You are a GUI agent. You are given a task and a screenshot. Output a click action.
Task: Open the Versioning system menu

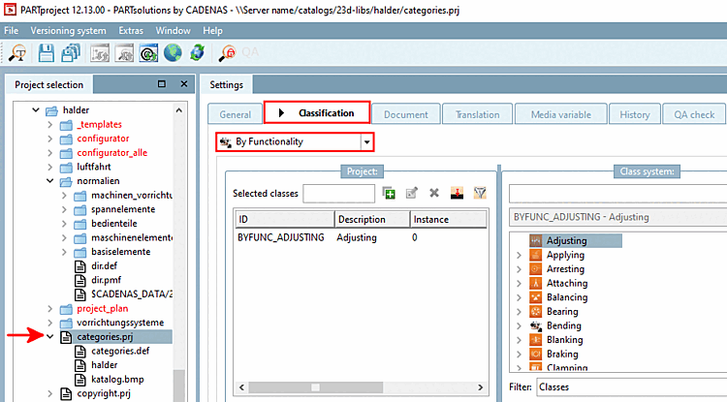(x=68, y=31)
